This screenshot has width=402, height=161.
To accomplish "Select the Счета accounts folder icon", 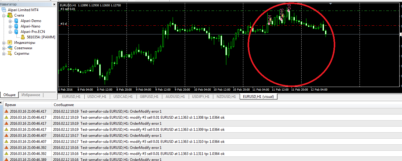I will 10,15.
